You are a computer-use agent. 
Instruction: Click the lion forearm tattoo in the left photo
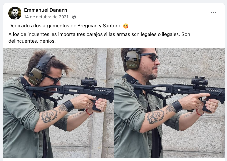tap(49, 116)
